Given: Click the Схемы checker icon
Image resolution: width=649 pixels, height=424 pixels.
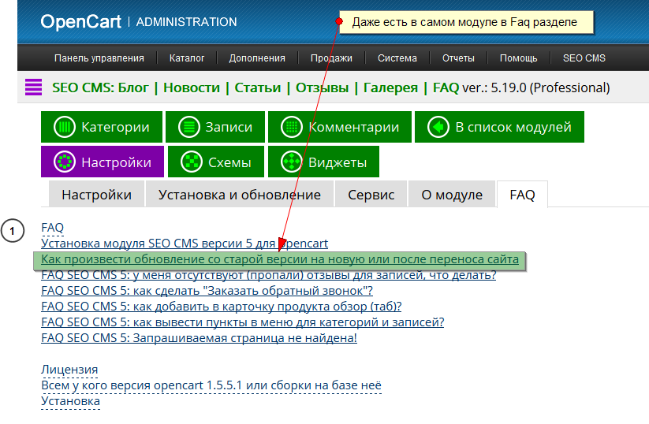Looking at the screenshot, I should [x=191, y=162].
